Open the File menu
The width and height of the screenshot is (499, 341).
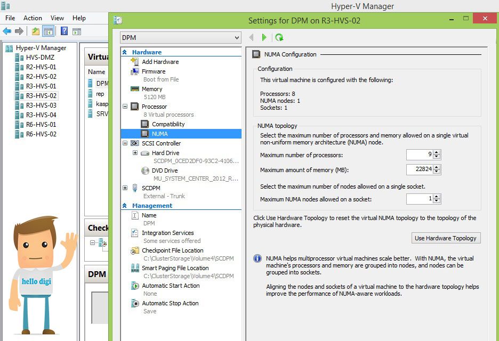point(10,18)
